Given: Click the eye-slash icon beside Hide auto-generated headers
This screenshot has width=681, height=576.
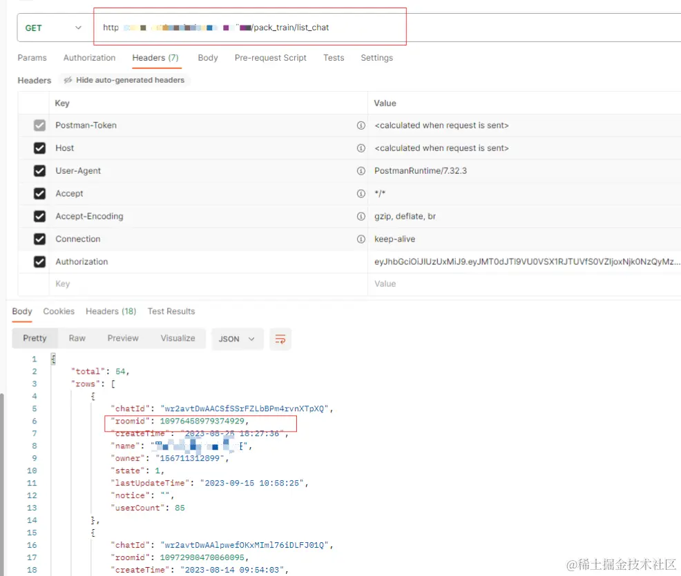Looking at the screenshot, I should 68,80.
